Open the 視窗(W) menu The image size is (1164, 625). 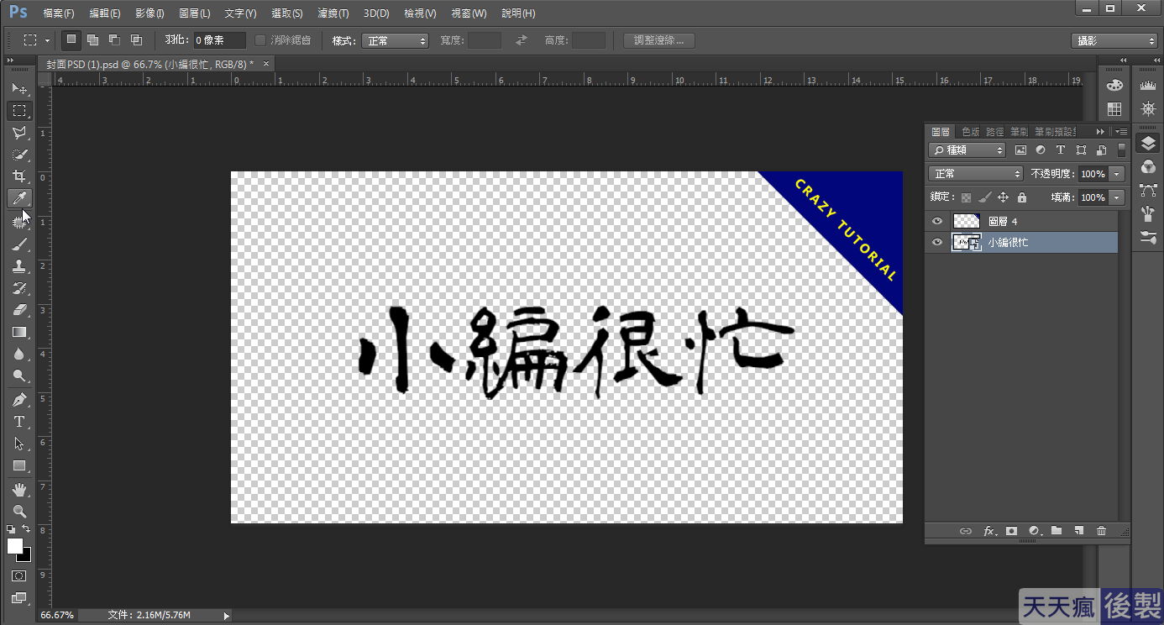coord(469,13)
